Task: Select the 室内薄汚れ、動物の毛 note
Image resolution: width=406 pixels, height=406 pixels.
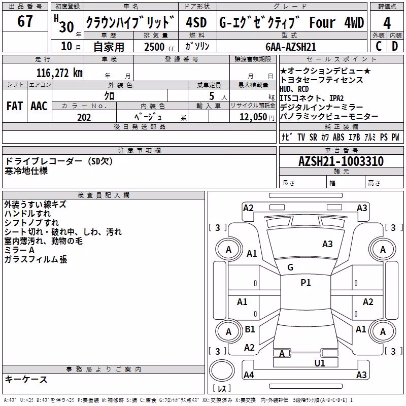Action: (x=43, y=241)
